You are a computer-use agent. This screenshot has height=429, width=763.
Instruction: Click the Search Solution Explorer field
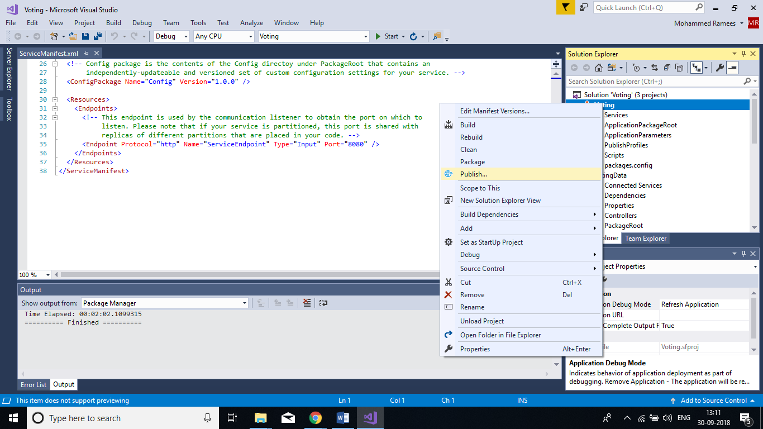654,82
